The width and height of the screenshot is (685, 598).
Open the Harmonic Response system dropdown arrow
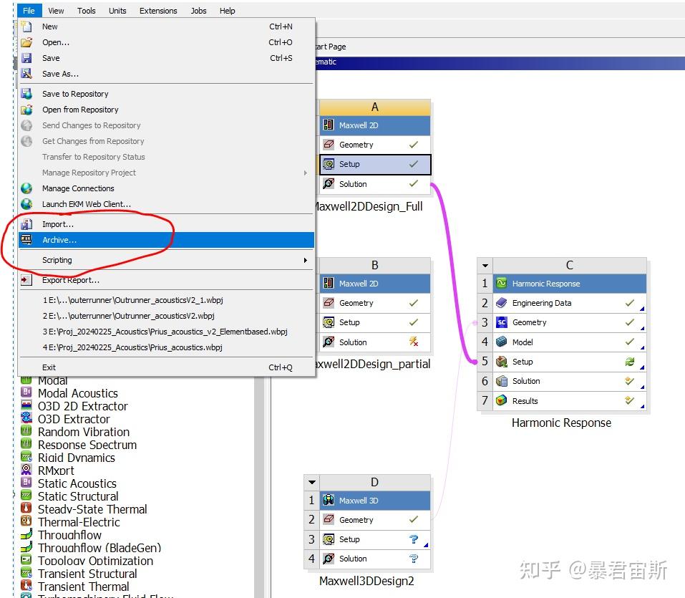pos(485,264)
